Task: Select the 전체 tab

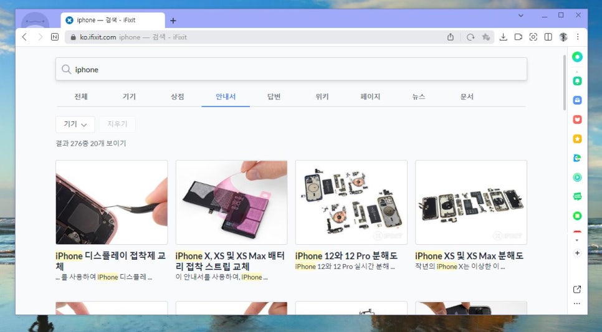Action: 80,97
